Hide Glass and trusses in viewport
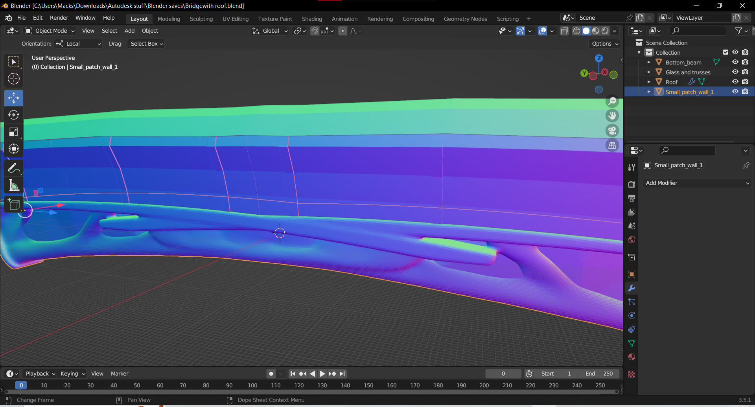 pos(735,72)
